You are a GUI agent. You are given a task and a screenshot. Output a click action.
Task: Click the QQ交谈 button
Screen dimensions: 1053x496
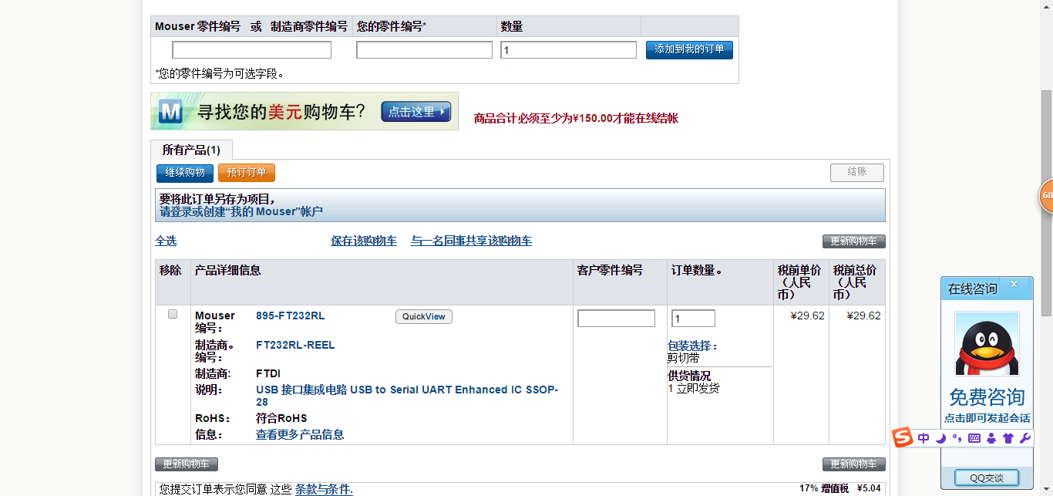tap(987, 477)
